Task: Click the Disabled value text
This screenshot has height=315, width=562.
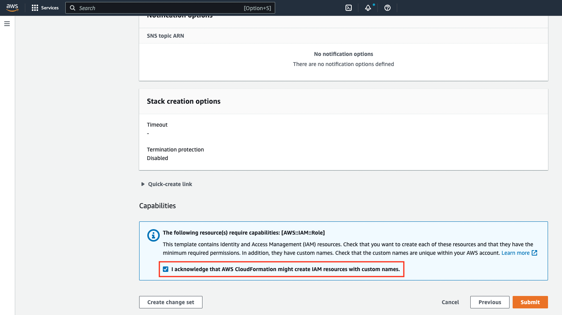Action: coord(157,158)
